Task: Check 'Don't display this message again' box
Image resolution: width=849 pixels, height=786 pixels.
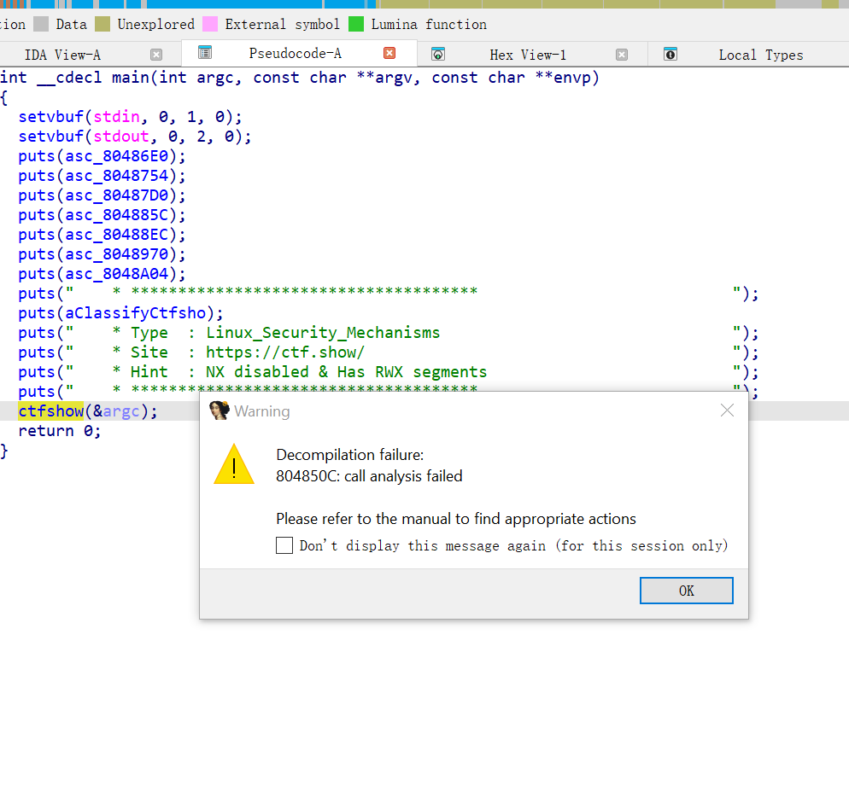Action: [284, 545]
